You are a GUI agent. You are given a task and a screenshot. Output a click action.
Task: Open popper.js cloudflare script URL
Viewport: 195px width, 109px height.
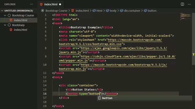tap(117, 58)
